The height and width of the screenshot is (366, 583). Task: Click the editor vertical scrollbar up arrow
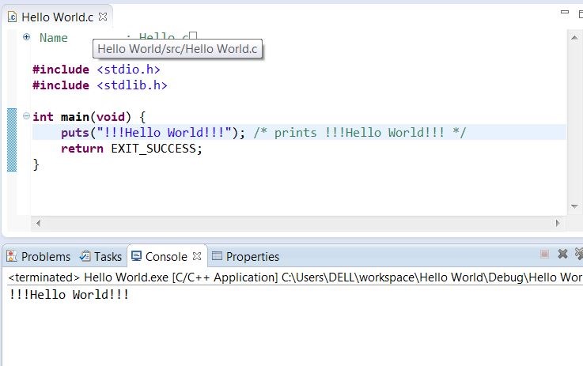coord(576,37)
